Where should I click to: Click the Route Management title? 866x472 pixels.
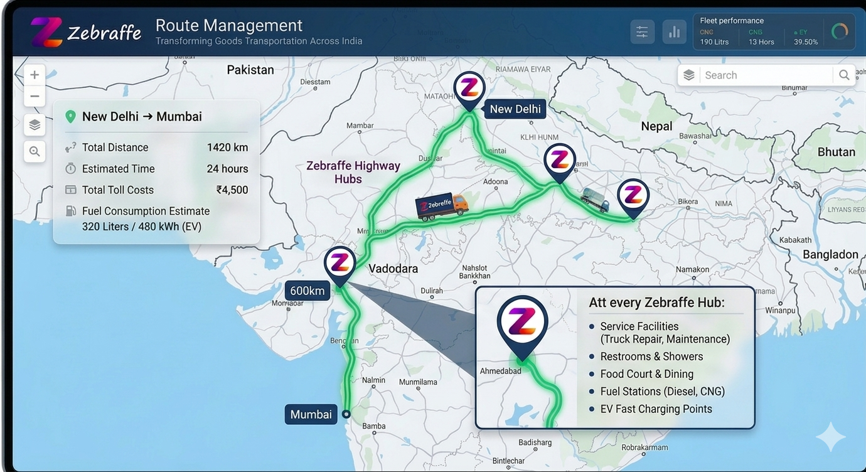pos(229,25)
